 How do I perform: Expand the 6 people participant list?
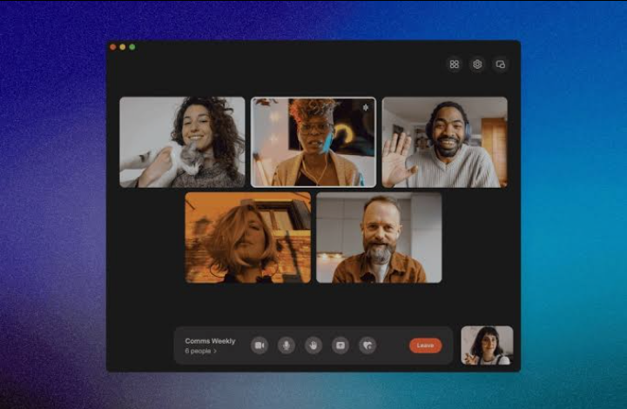click(x=201, y=351)
